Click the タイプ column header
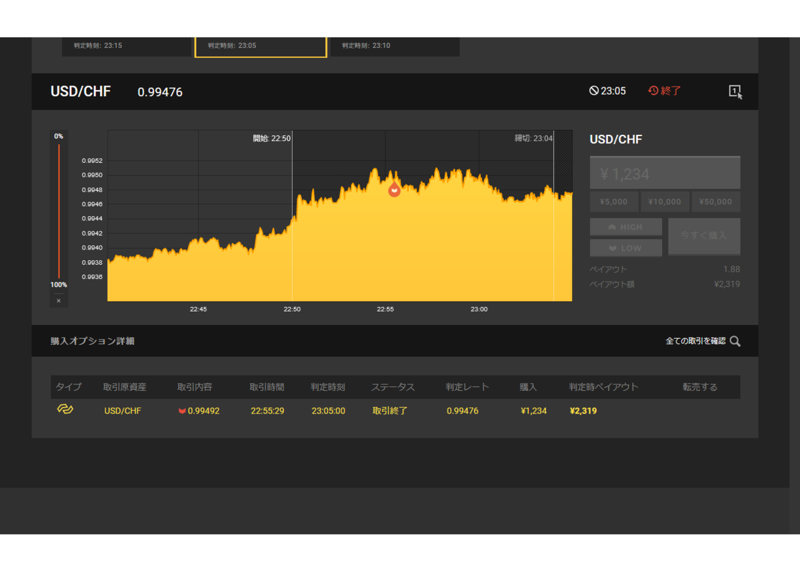The width and height of the screenshot is (800, 571). [69, 387]
